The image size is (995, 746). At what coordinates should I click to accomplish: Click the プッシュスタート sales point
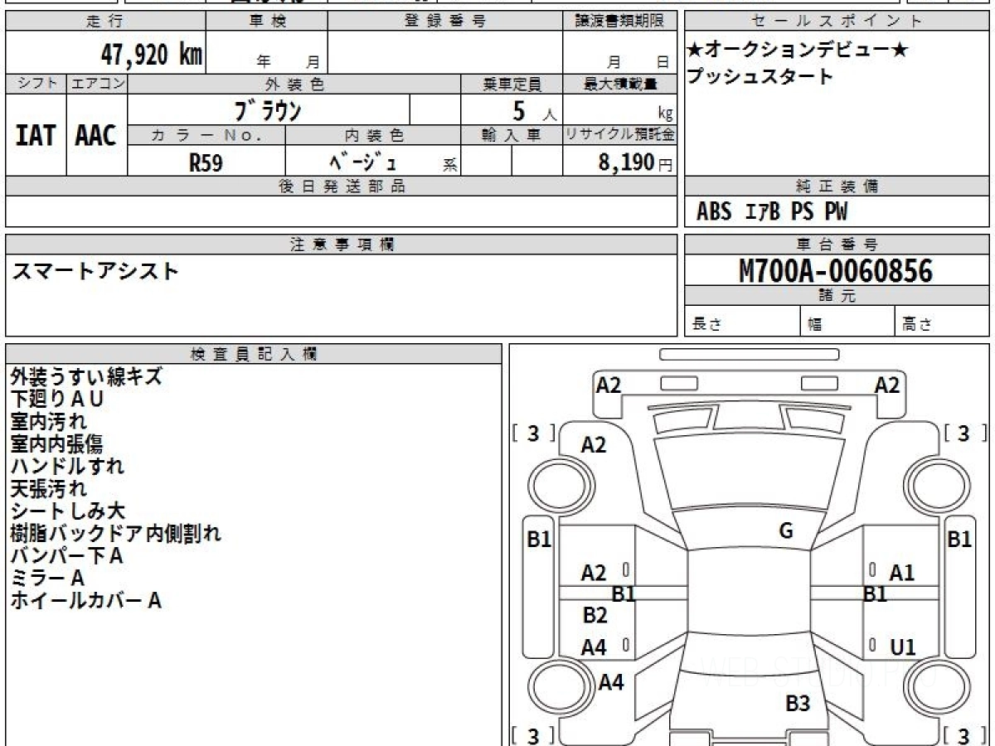760,77
